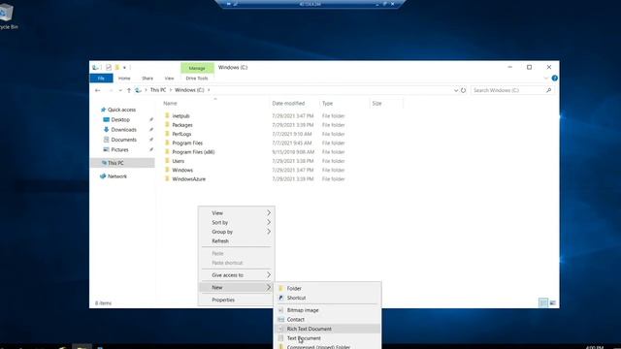Select the Windows folder name

tap(182, 171)
